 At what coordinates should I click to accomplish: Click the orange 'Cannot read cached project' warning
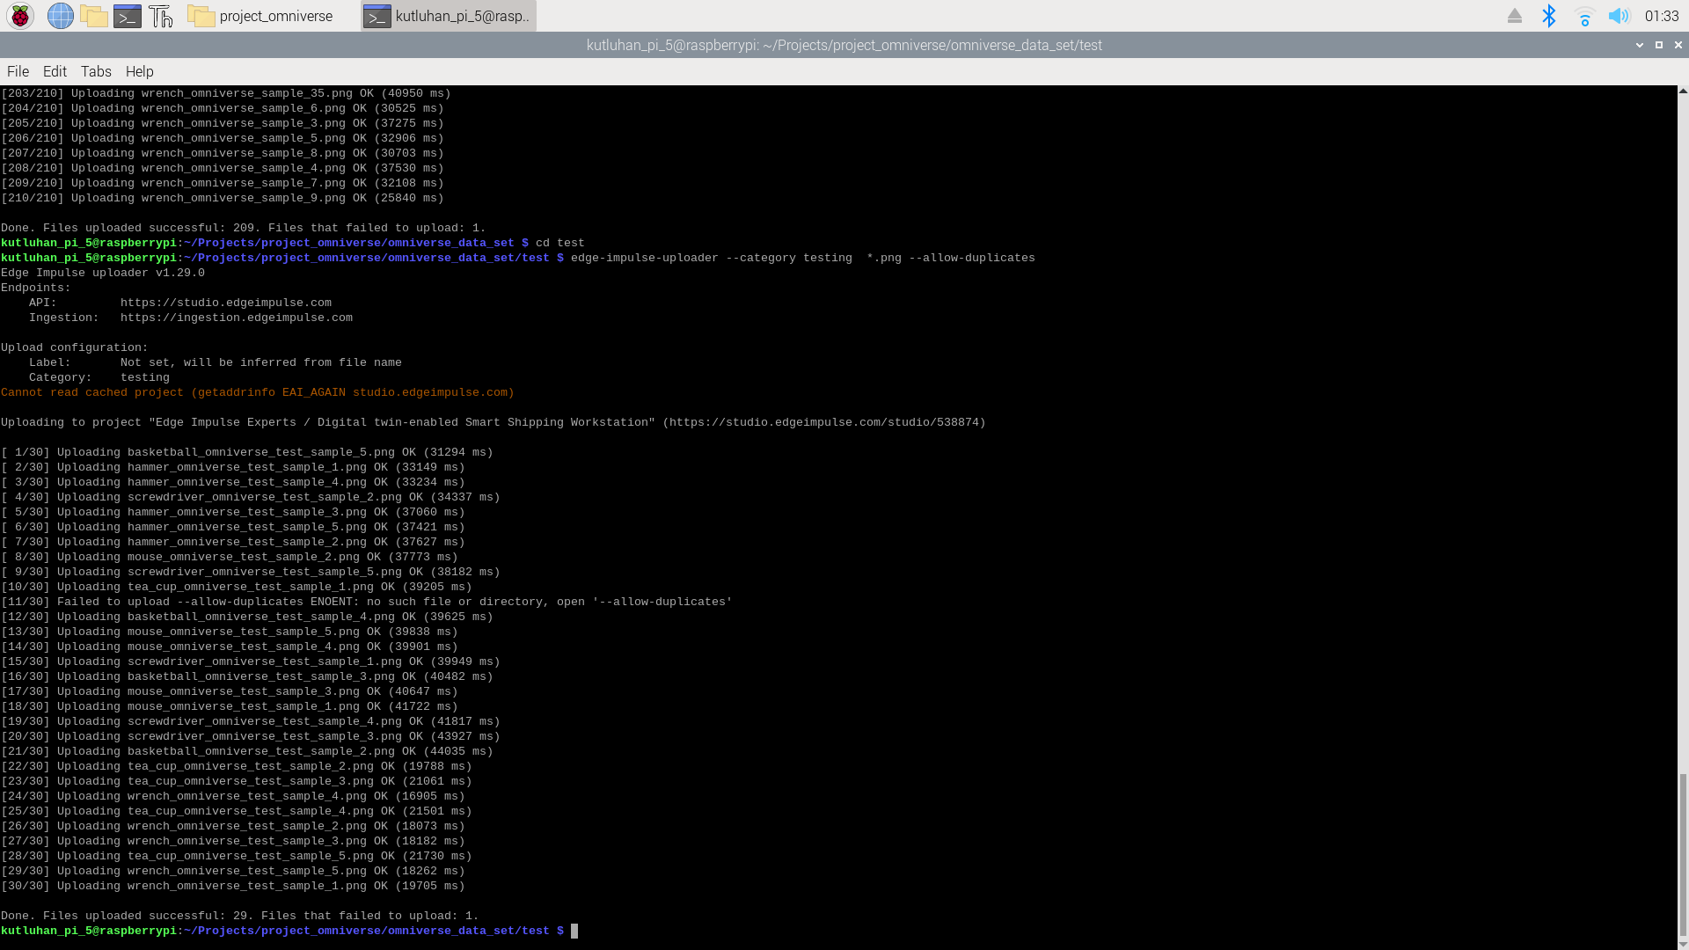tap(258, 392)
